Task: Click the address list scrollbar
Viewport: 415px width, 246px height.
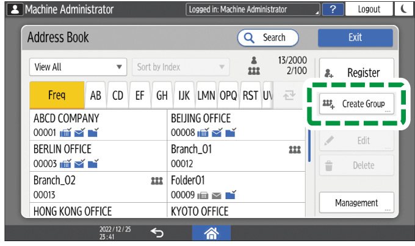Action: 309,144
